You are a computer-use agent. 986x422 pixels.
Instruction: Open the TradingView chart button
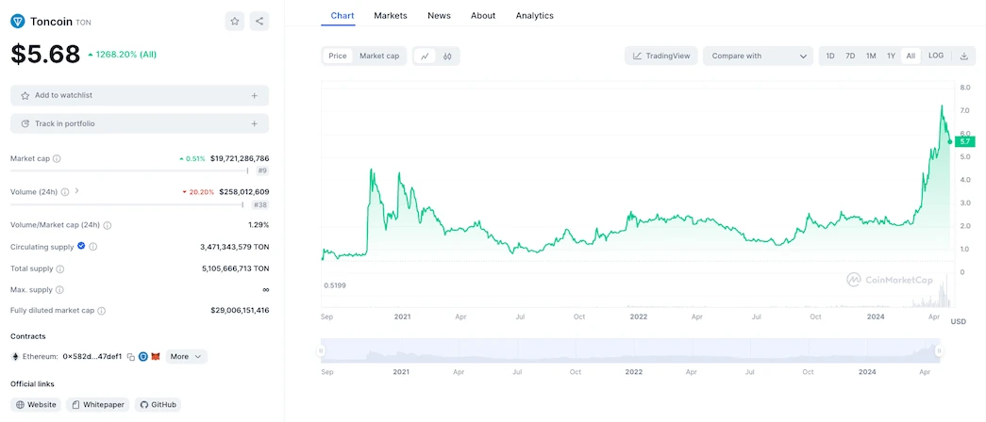661,56
